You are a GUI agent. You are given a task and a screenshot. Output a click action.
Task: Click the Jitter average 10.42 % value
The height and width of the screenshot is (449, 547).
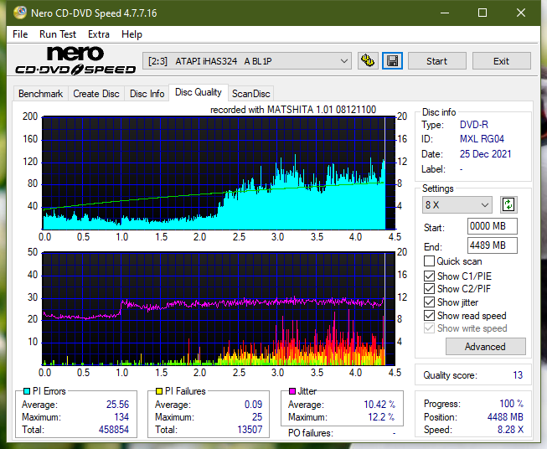click(x=379, y=405)
